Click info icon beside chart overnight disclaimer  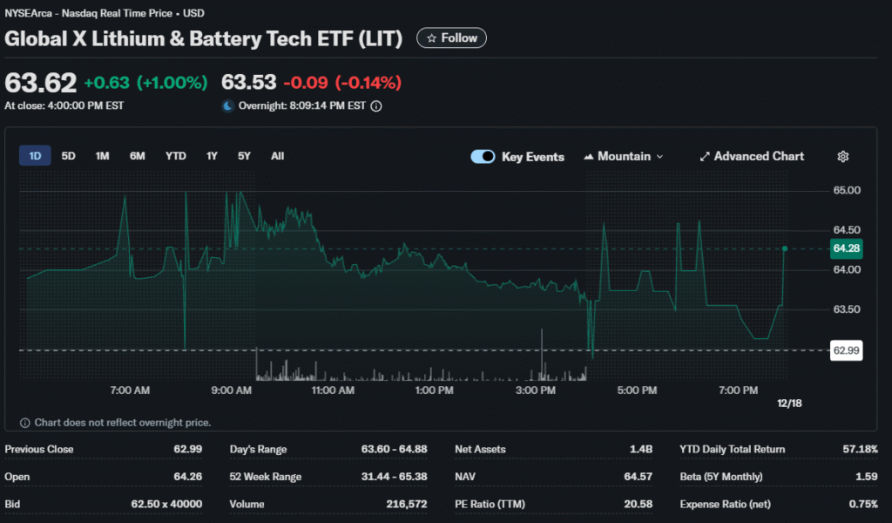pyautogui.click(x=24, y=423)
